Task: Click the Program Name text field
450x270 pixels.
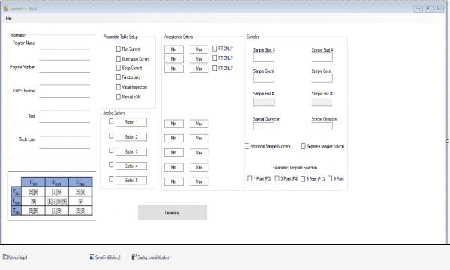Action: click(x=64, y=43)
